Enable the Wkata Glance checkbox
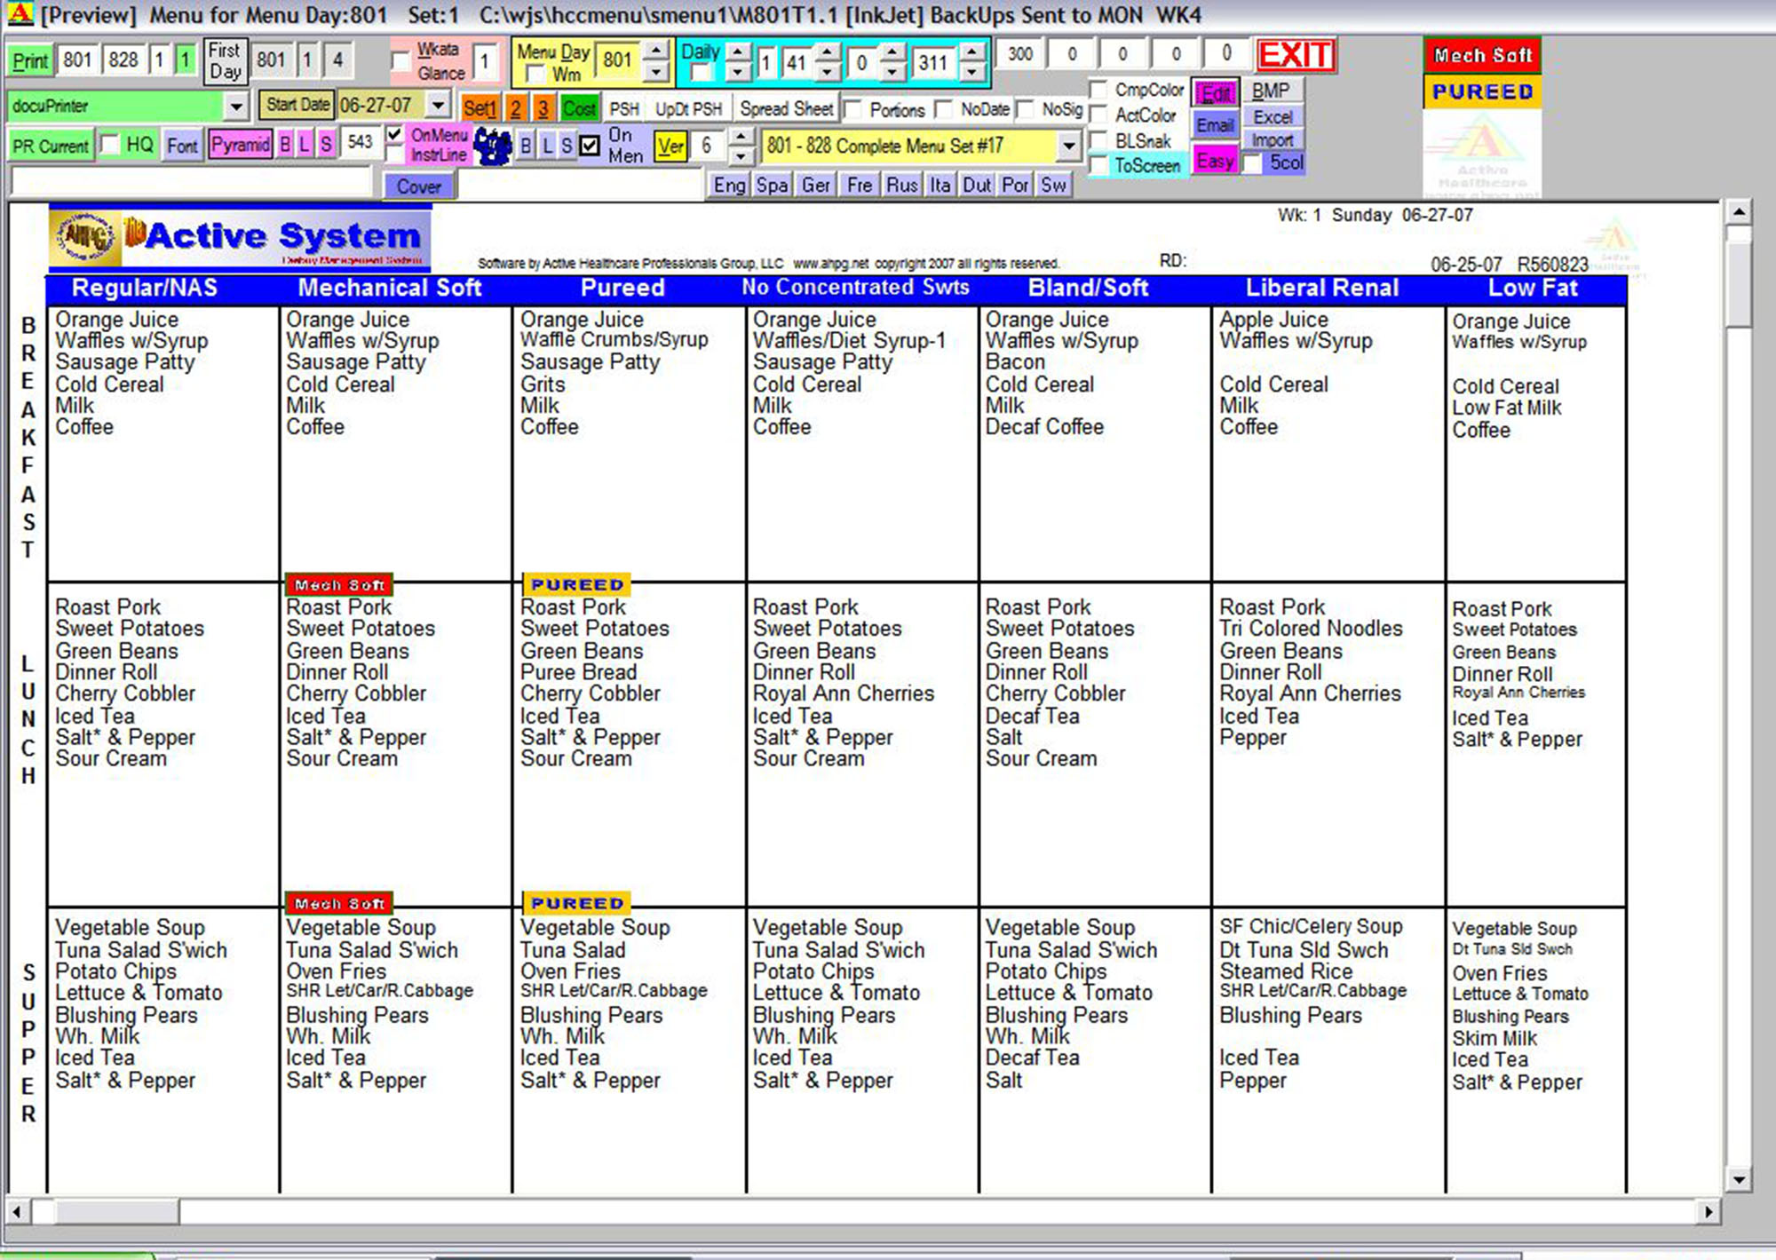The width and height of the screenshot is (1776, 1260). tap(400, 61)
